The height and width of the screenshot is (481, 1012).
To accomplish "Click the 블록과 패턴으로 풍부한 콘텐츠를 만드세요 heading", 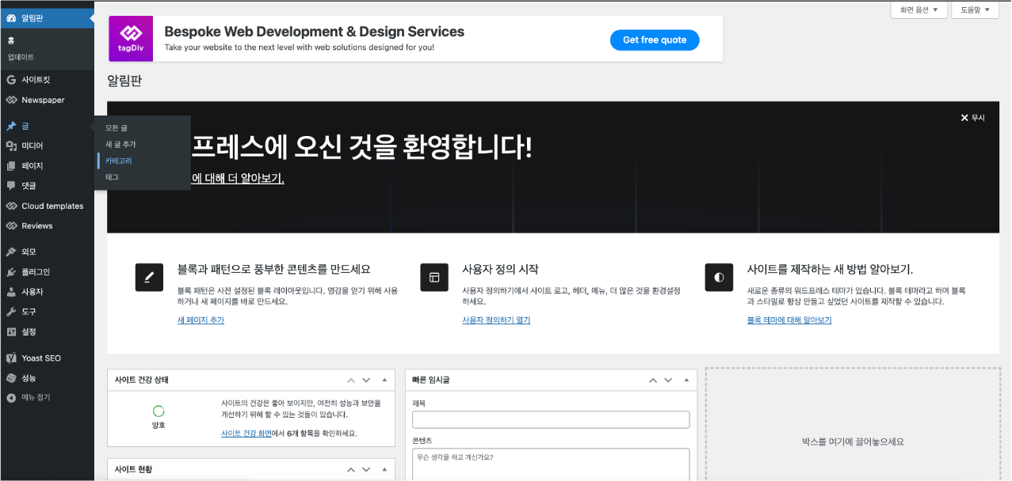I will tap(274, 270).
